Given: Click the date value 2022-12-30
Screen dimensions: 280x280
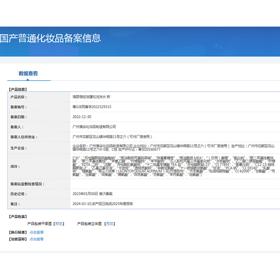Looking at the screenshot, I should pos(82,117).
